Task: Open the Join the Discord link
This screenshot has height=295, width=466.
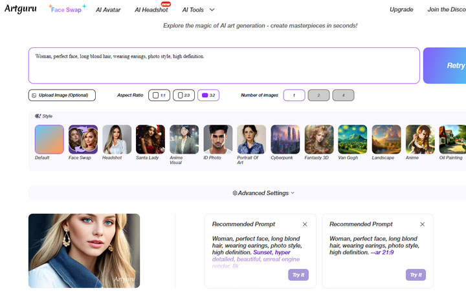Action: (447, 10)
